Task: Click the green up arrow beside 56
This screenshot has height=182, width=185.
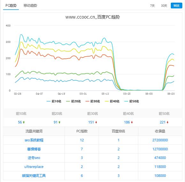Action: coord(24,122)
